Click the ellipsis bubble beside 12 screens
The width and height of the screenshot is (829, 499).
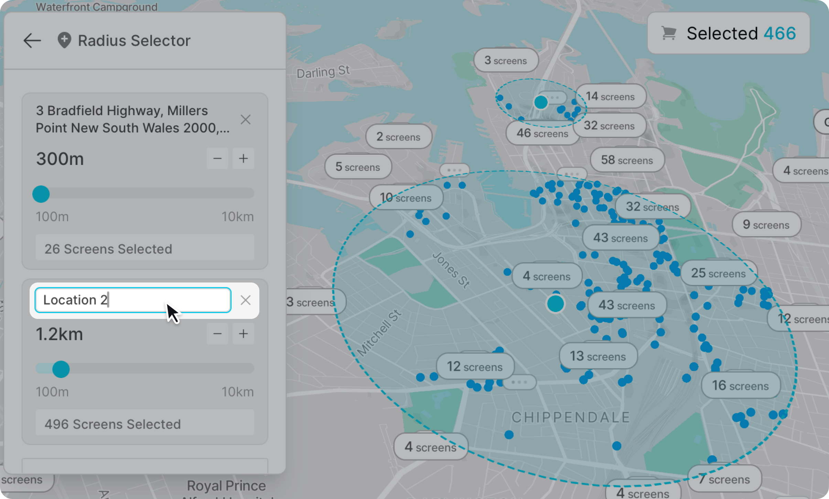pyautogui.click(x=519, y=382)
